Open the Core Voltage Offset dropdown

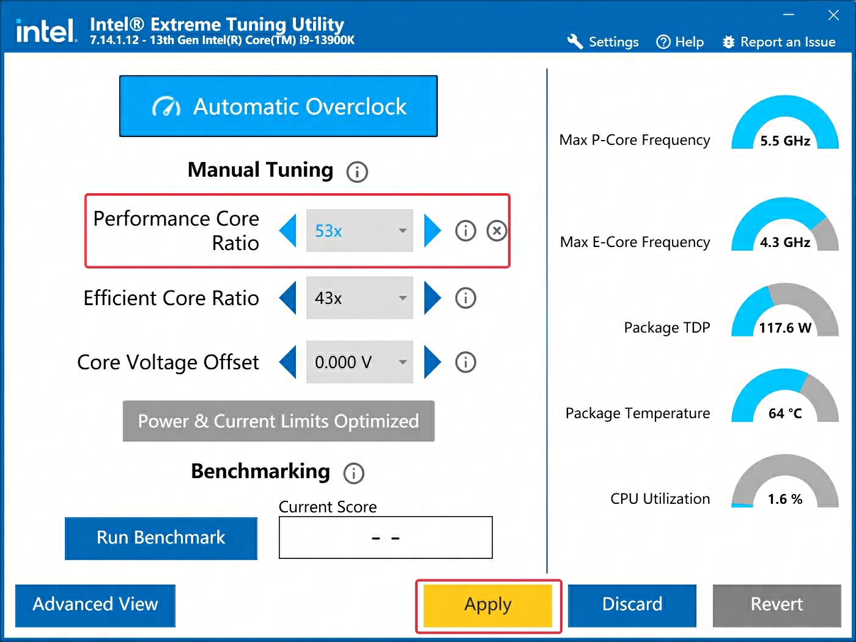click(402, 362)
